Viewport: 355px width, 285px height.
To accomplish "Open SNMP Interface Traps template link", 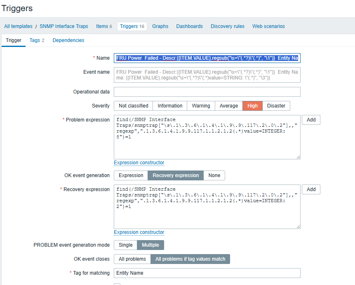I will (x=64, y=26).
